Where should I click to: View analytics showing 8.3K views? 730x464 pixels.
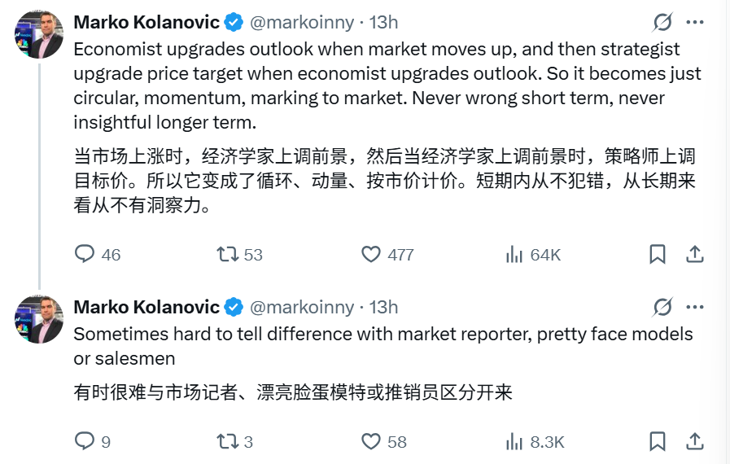(514, 441)
